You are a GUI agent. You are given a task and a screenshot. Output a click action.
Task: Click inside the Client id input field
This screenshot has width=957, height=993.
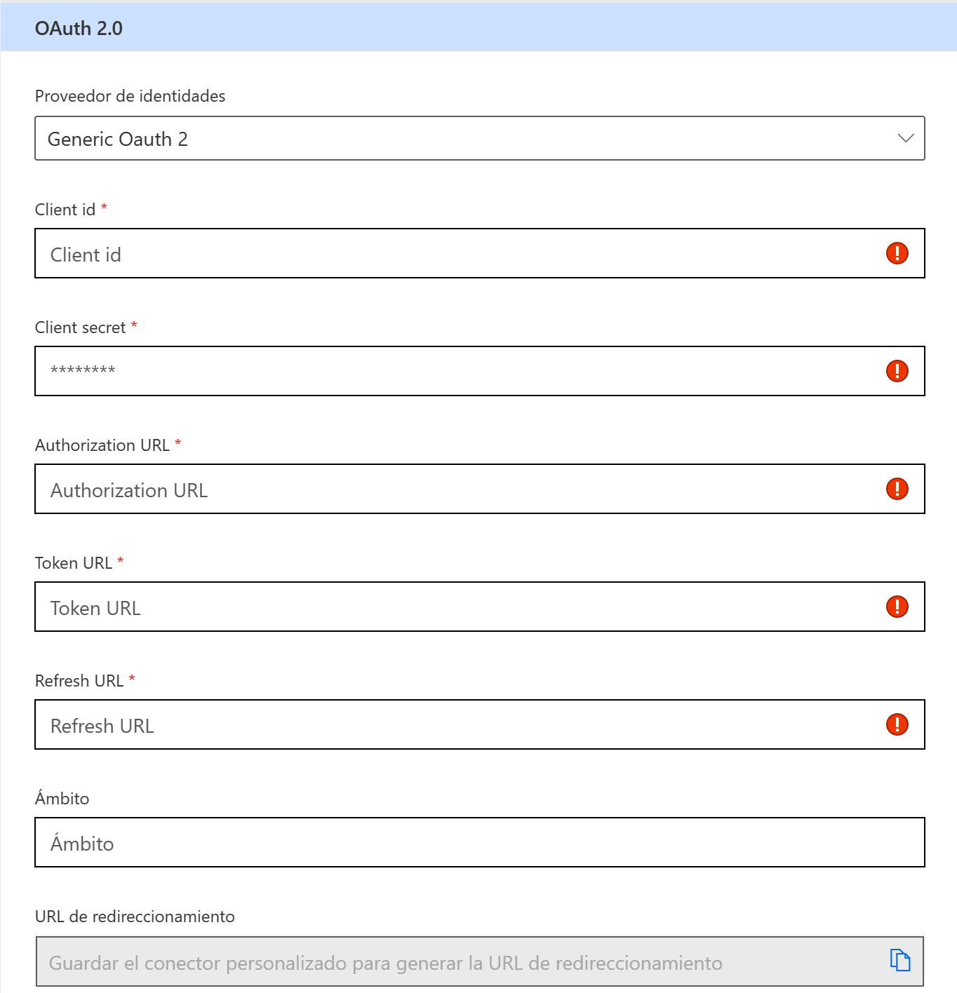(x=421, y=253)
